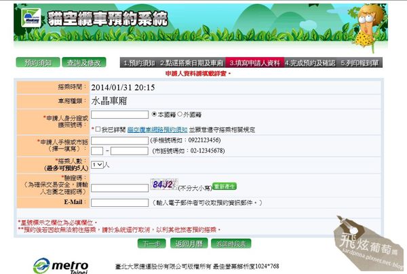Focus the E-Mail input field
The height and width of the screenshot is (274, 407).
(x=119, y=203)
